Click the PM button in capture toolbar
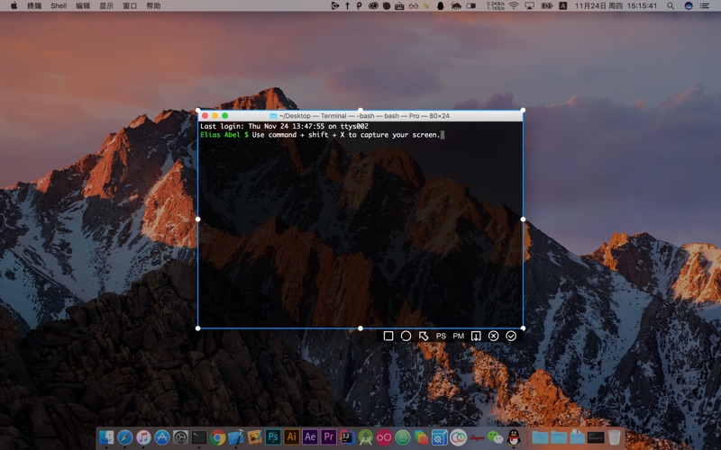Viewport: 721px width, 450px height. coord(458,336)
